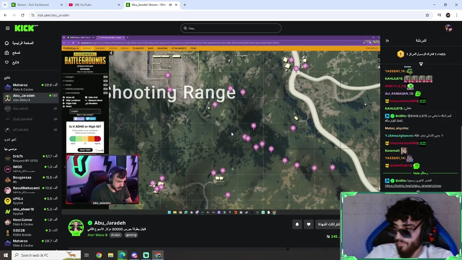Click the follow heart button under stream
Image resolution: width=462 pixels, height=260 pixels.
[x=309, y=224]
